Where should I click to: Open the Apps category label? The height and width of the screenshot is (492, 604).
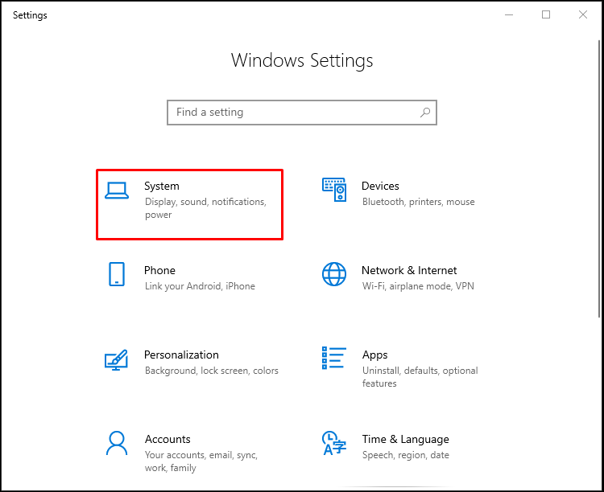[x=374, y=355]
